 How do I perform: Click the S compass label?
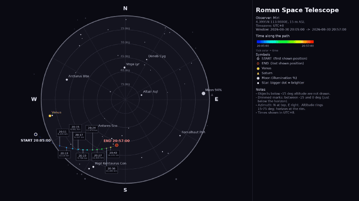125,190
